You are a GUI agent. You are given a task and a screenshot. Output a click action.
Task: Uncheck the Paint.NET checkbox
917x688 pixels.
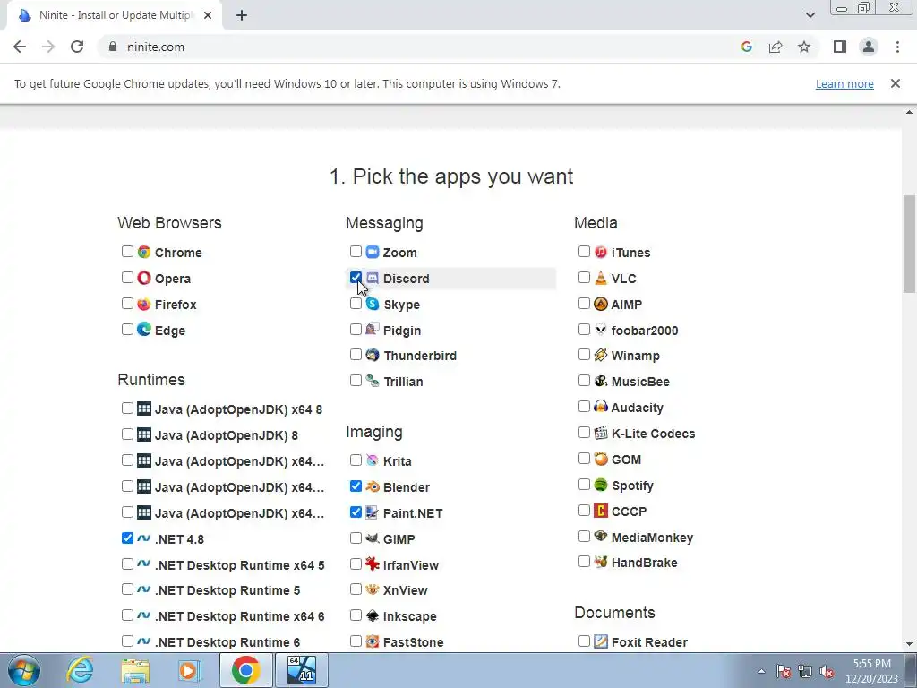click(356, 512)
